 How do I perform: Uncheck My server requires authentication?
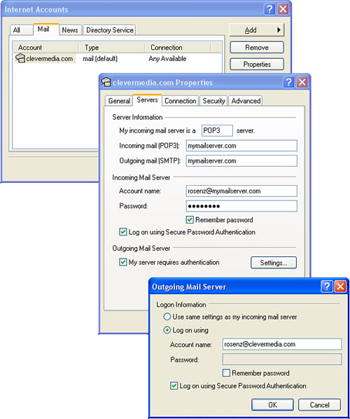[122, 262]
